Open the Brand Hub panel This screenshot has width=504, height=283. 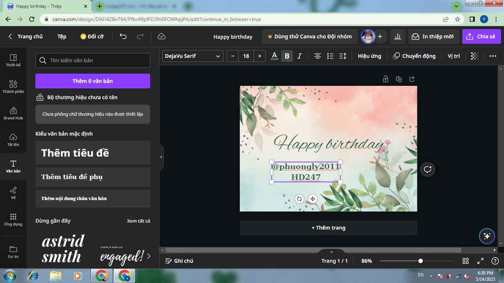[x=13, y=113]
